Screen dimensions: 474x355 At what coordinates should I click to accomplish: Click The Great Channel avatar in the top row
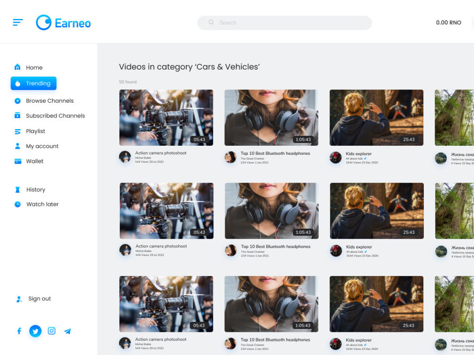(230, 157)
